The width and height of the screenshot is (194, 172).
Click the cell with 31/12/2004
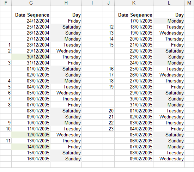coord(31,63)
